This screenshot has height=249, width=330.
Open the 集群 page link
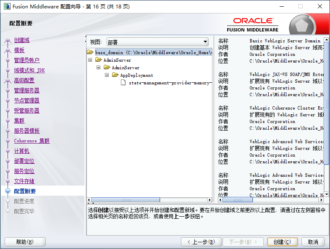[x=19, y=121]
